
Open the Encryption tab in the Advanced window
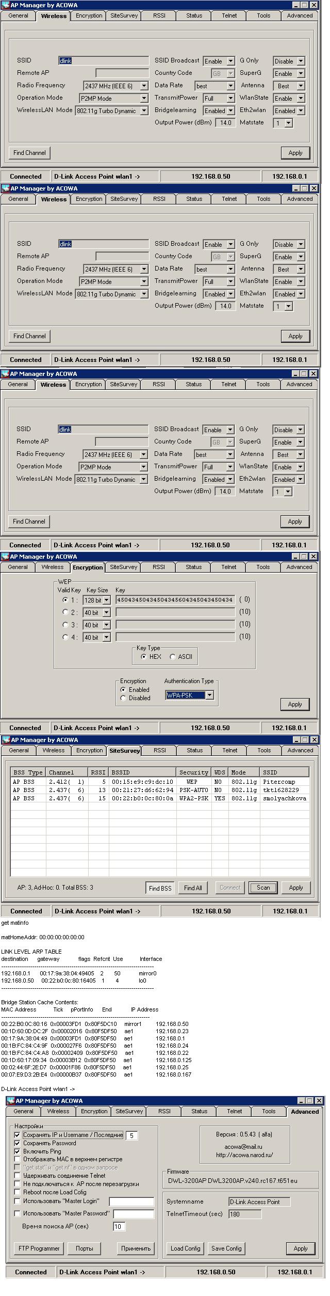94,1111
